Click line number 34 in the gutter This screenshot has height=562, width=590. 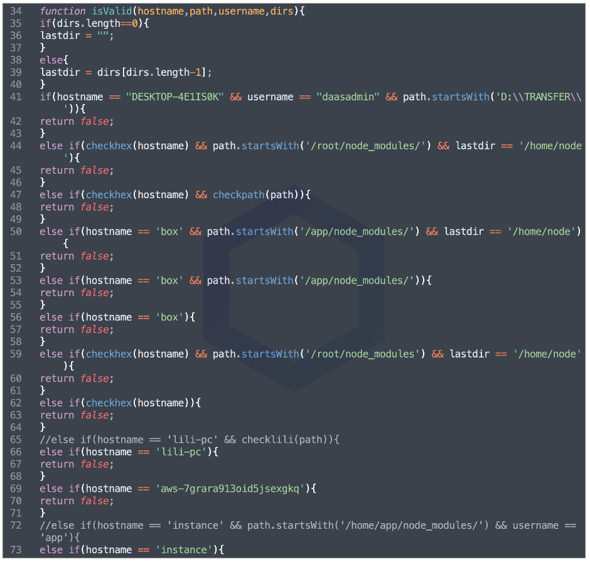(x=16, y=11)
